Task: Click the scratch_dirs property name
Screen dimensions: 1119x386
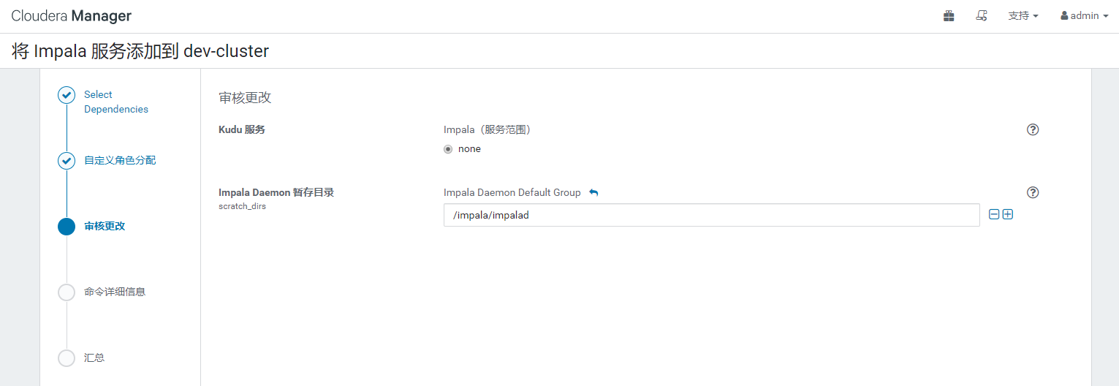Action: [x=242, y=206]
